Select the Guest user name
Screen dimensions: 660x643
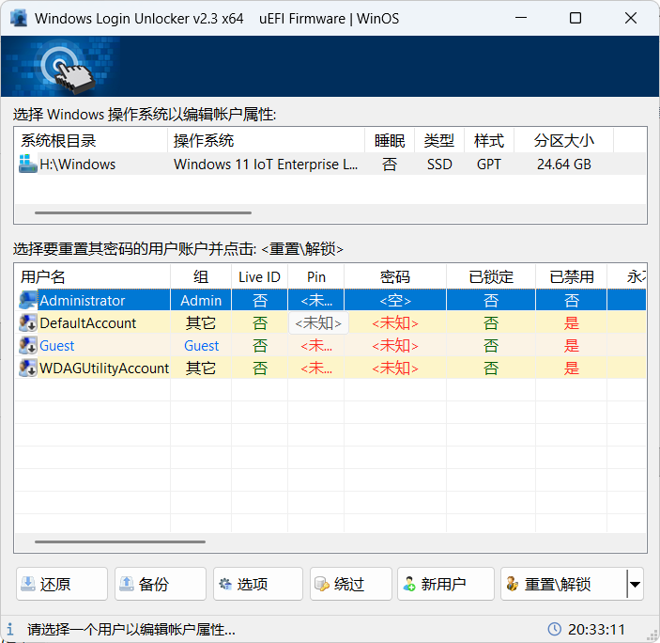57,346
